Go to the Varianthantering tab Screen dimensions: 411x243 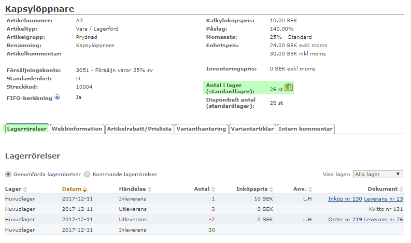(201, 129)
